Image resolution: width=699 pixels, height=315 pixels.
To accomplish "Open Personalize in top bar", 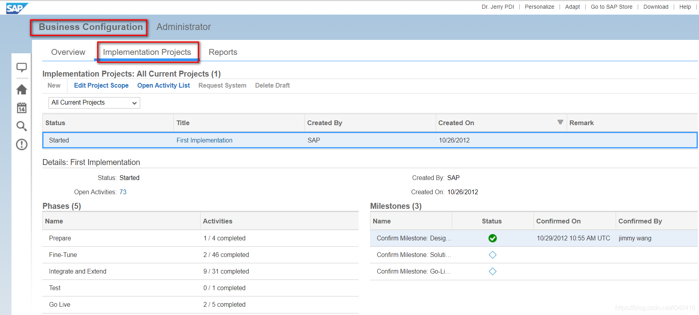I will point(539,7).
